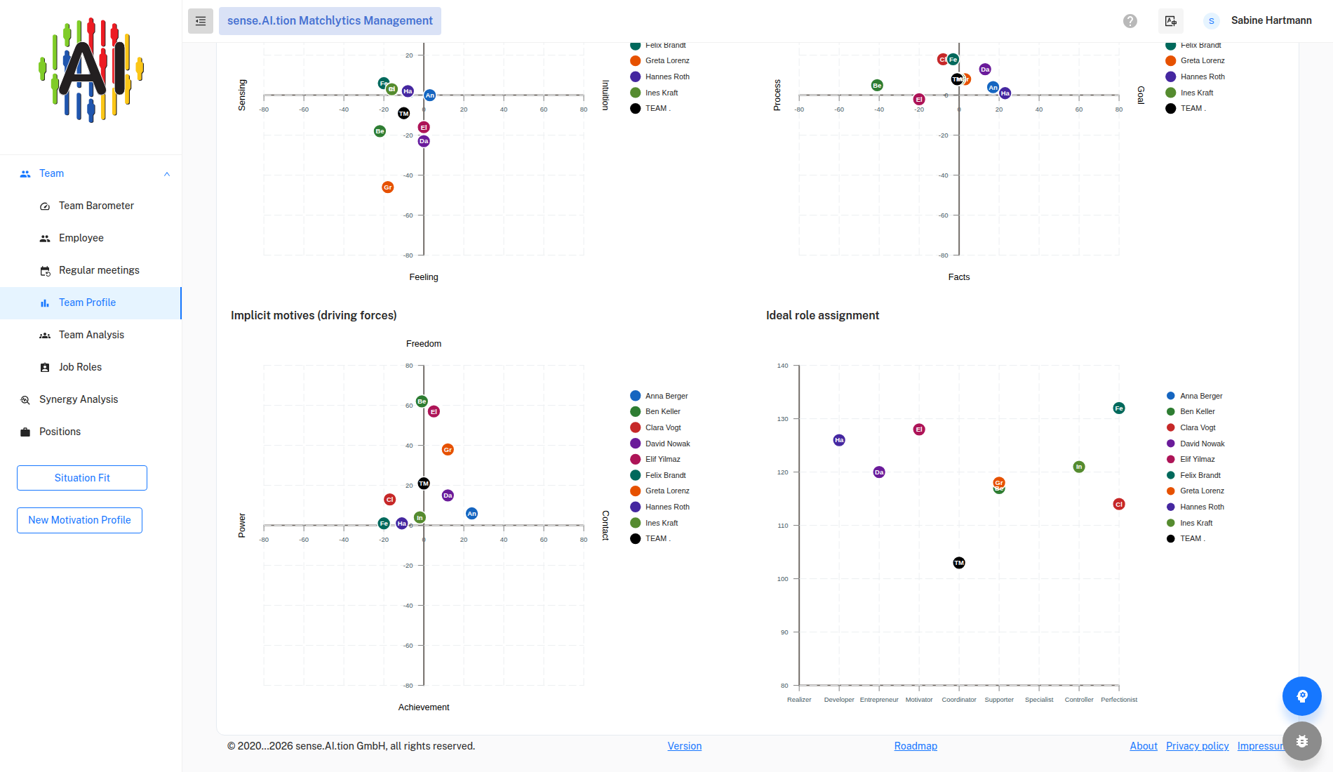Open the About footer link
The image size is (1333, 772).
click(x=1144, y=746)
